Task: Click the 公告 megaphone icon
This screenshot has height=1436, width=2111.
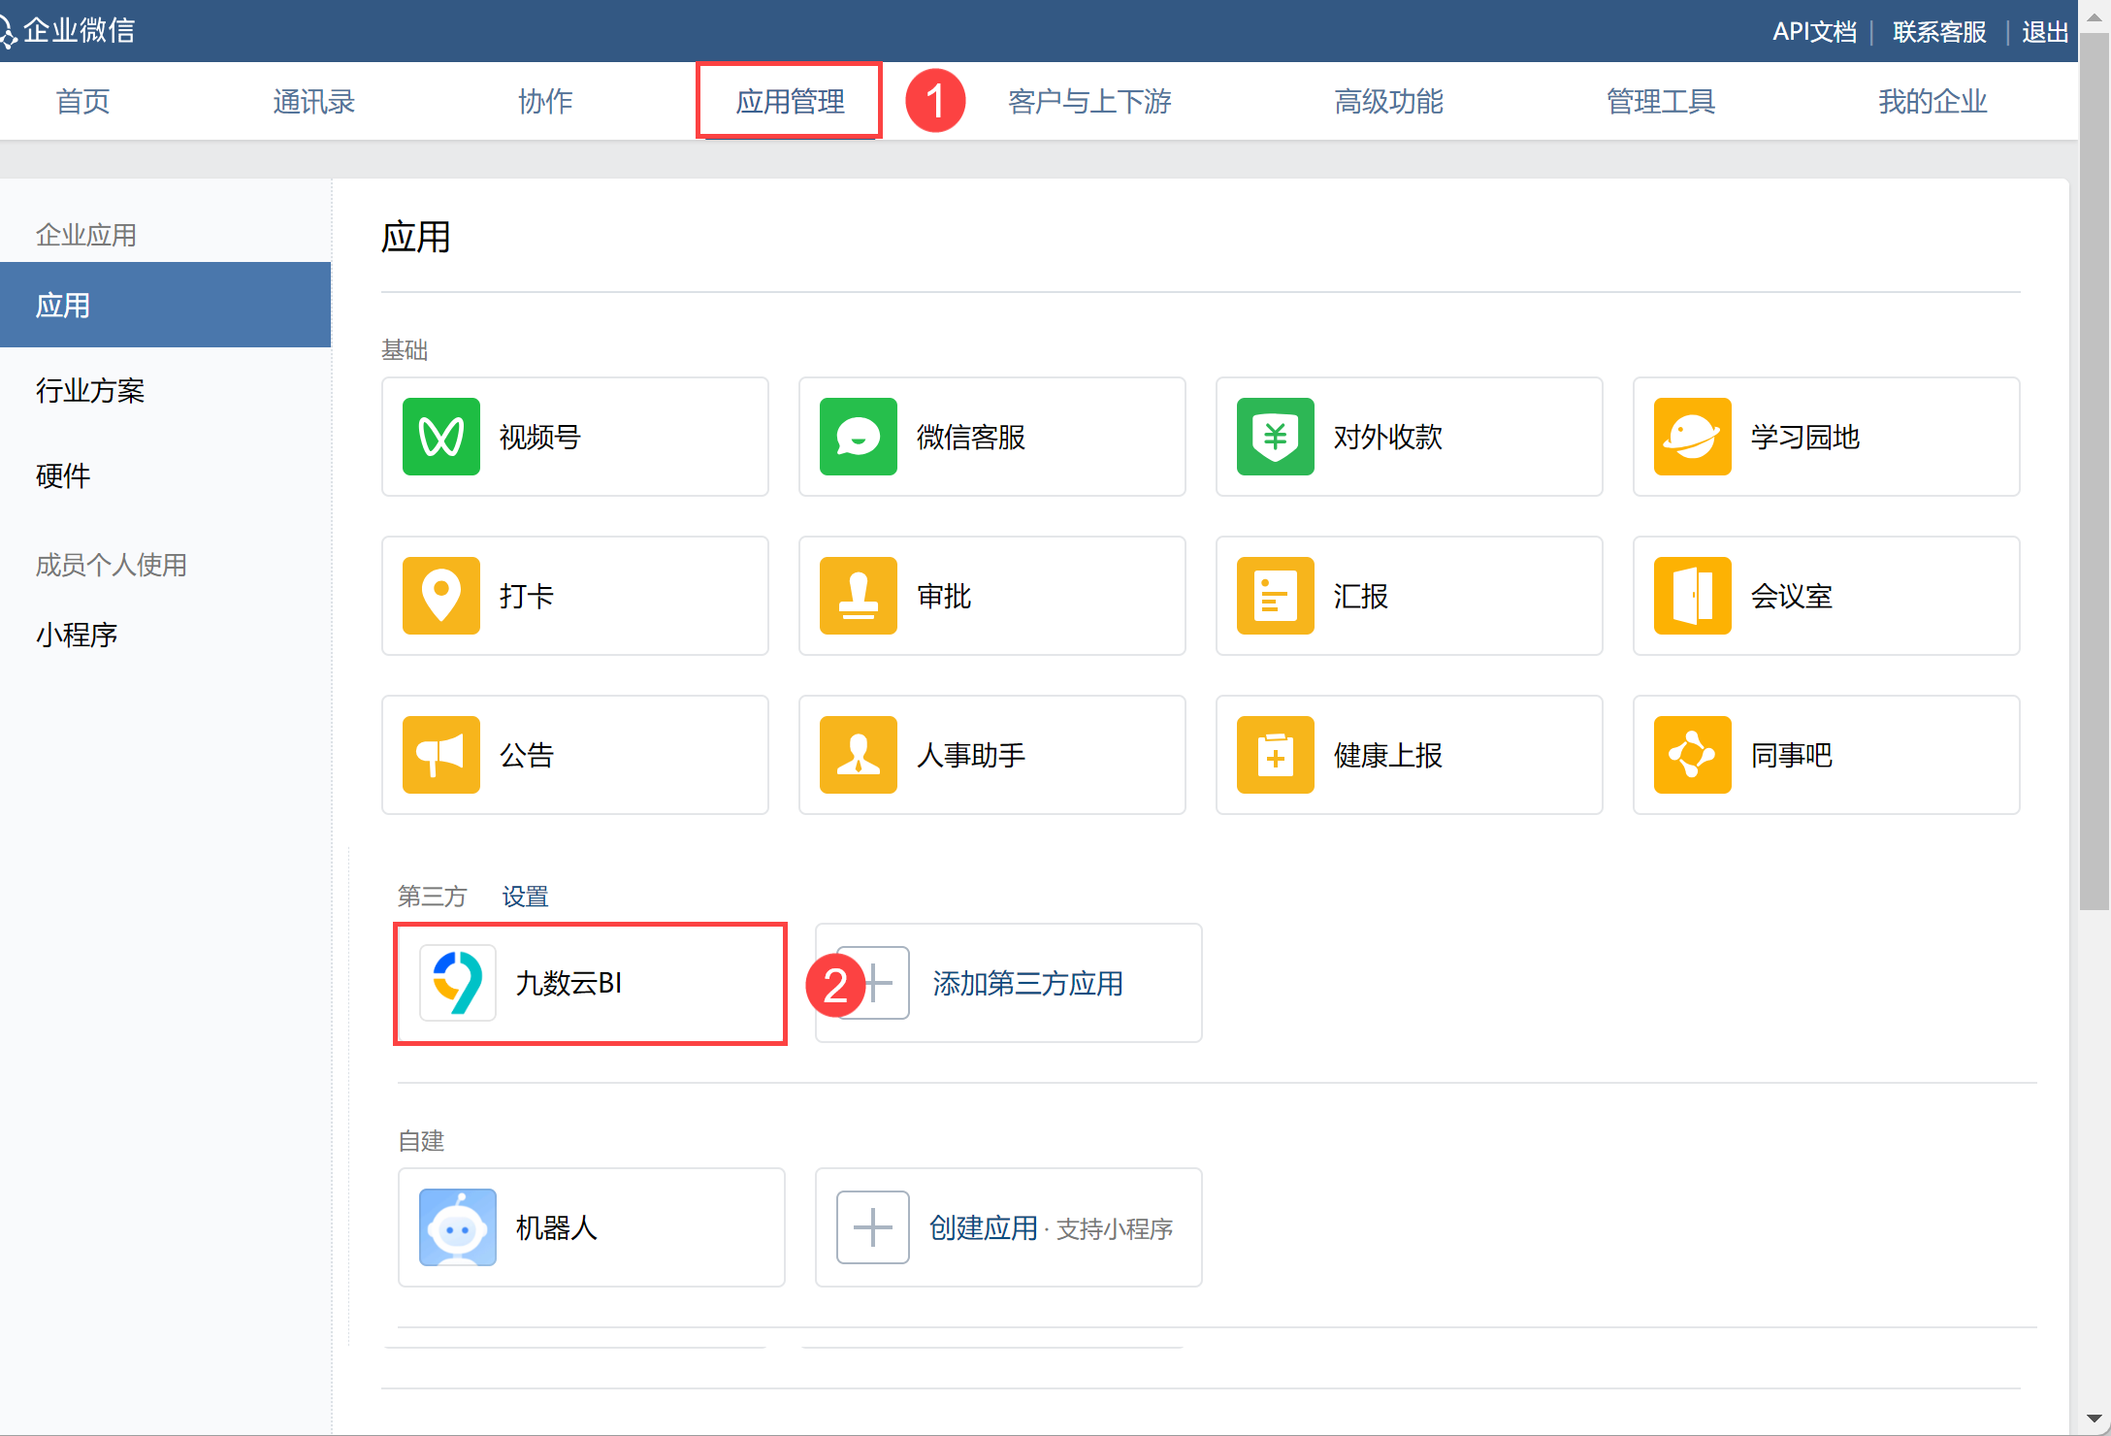Action: pyautogui.click(x=440, y=755)
